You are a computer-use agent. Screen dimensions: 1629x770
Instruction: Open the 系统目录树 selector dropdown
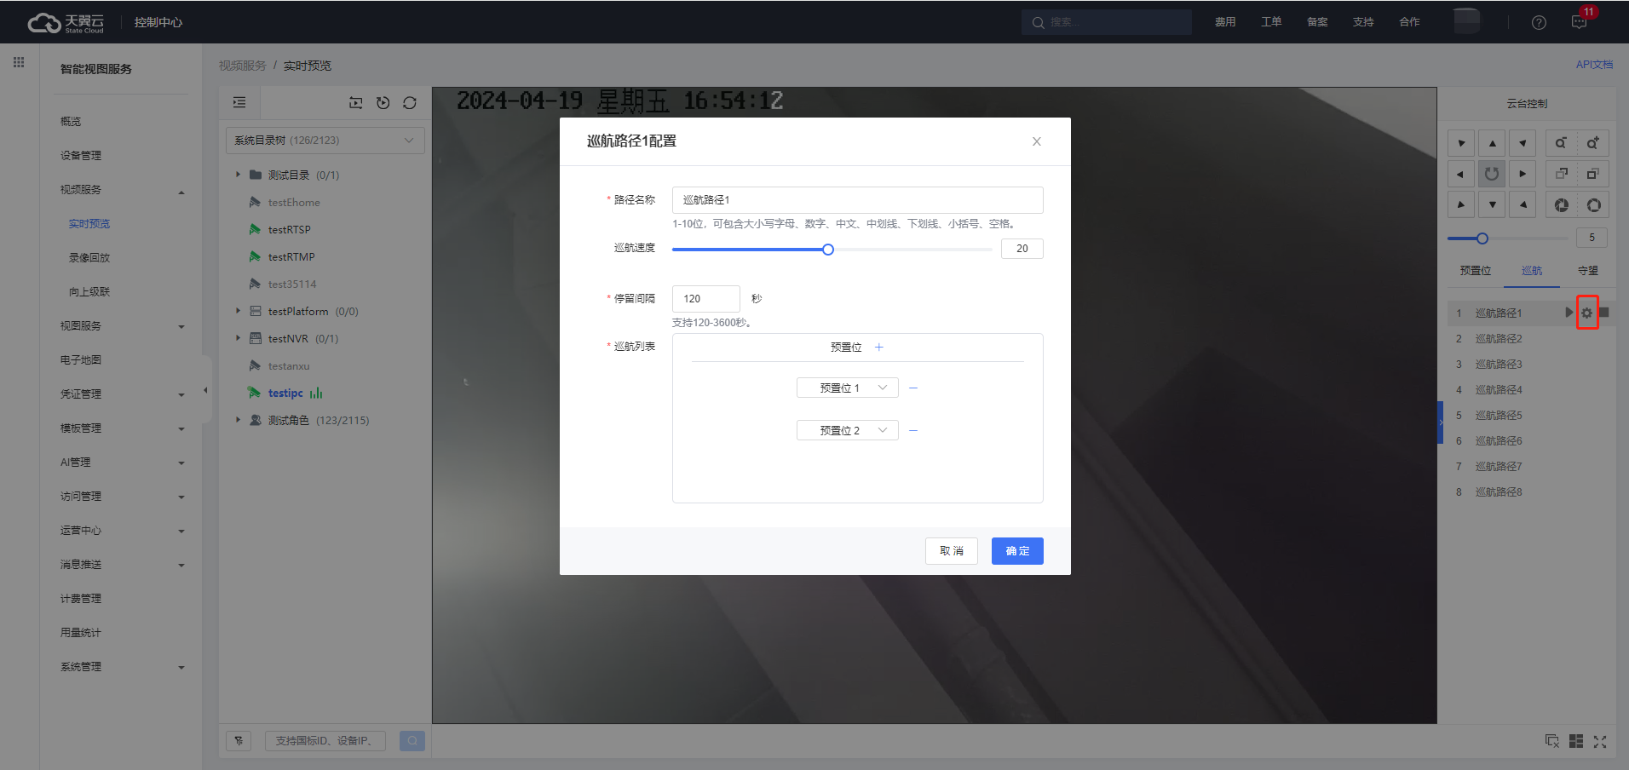point(325,141)
